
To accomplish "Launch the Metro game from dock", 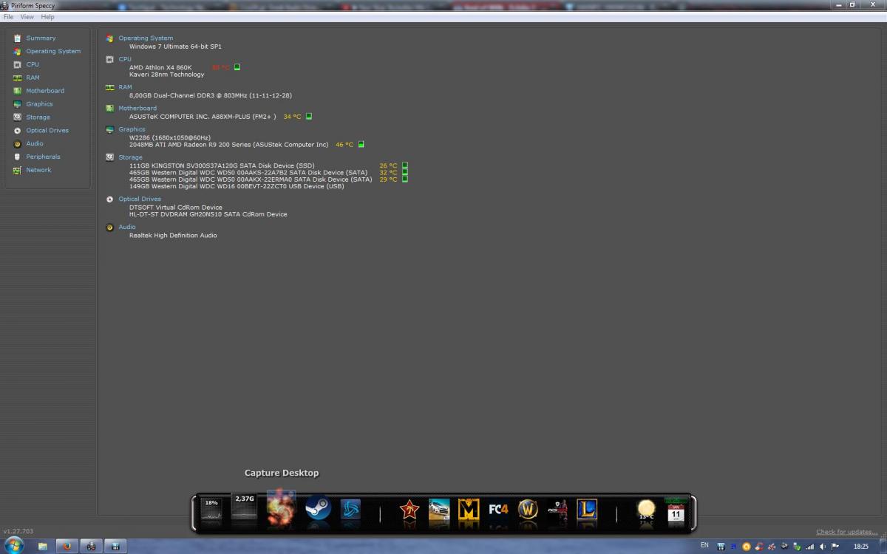I will tap(469, 510).
